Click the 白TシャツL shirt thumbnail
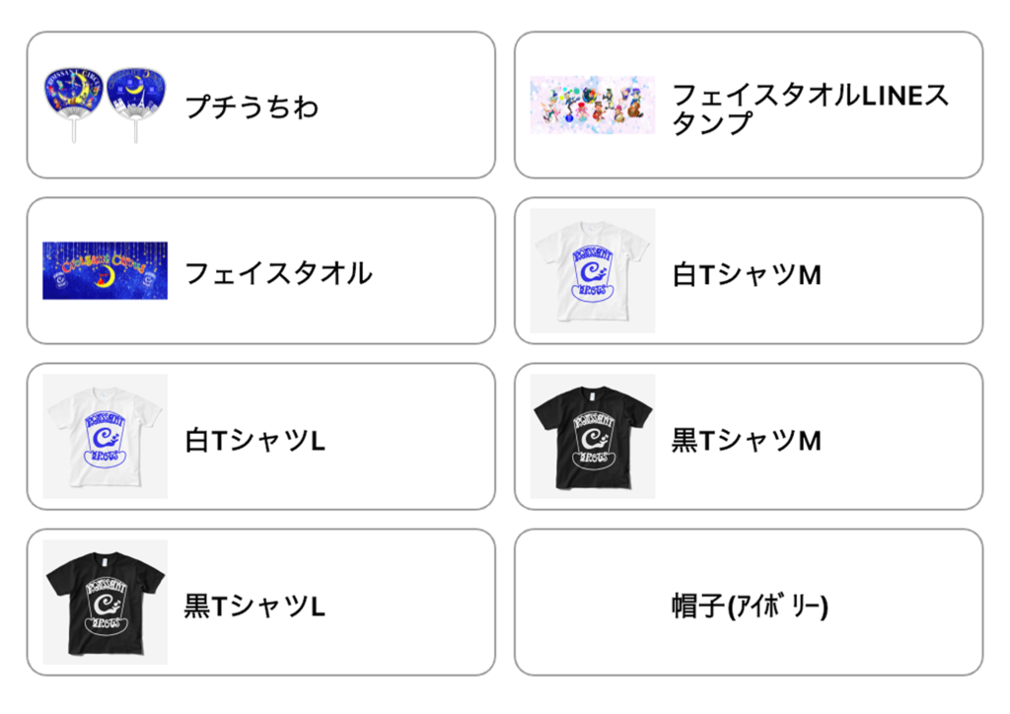Screen dimensions: 1010x714 (x=105, y=435)
